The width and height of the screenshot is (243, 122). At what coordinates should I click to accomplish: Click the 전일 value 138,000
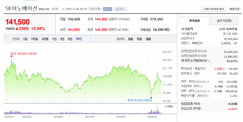click(x=74, y=19)
